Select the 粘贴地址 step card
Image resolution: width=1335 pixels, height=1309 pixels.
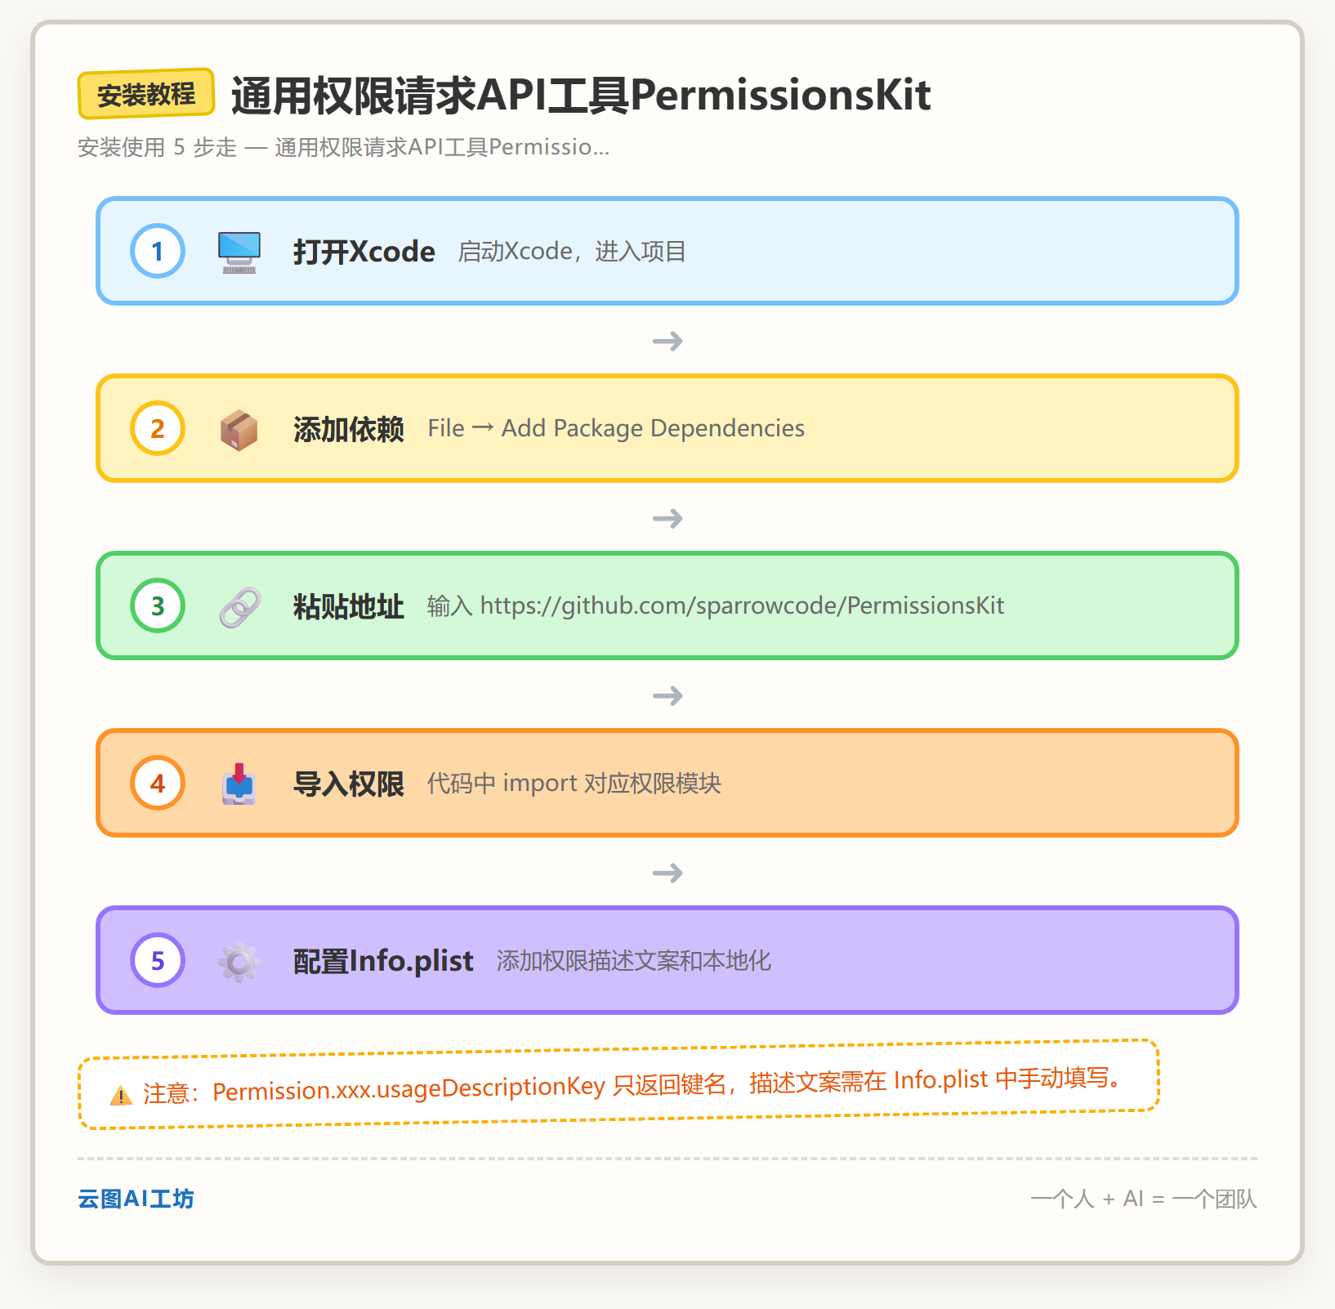pos(667,605)
